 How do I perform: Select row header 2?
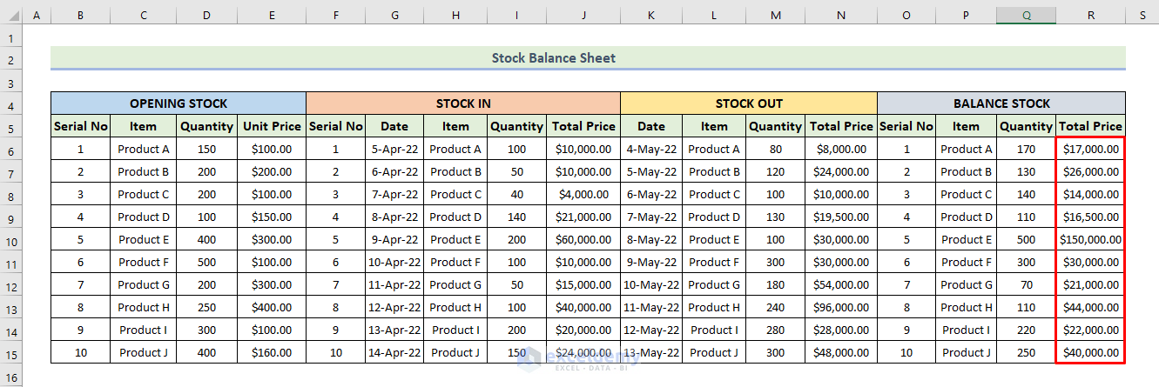(x=10, y=59)
